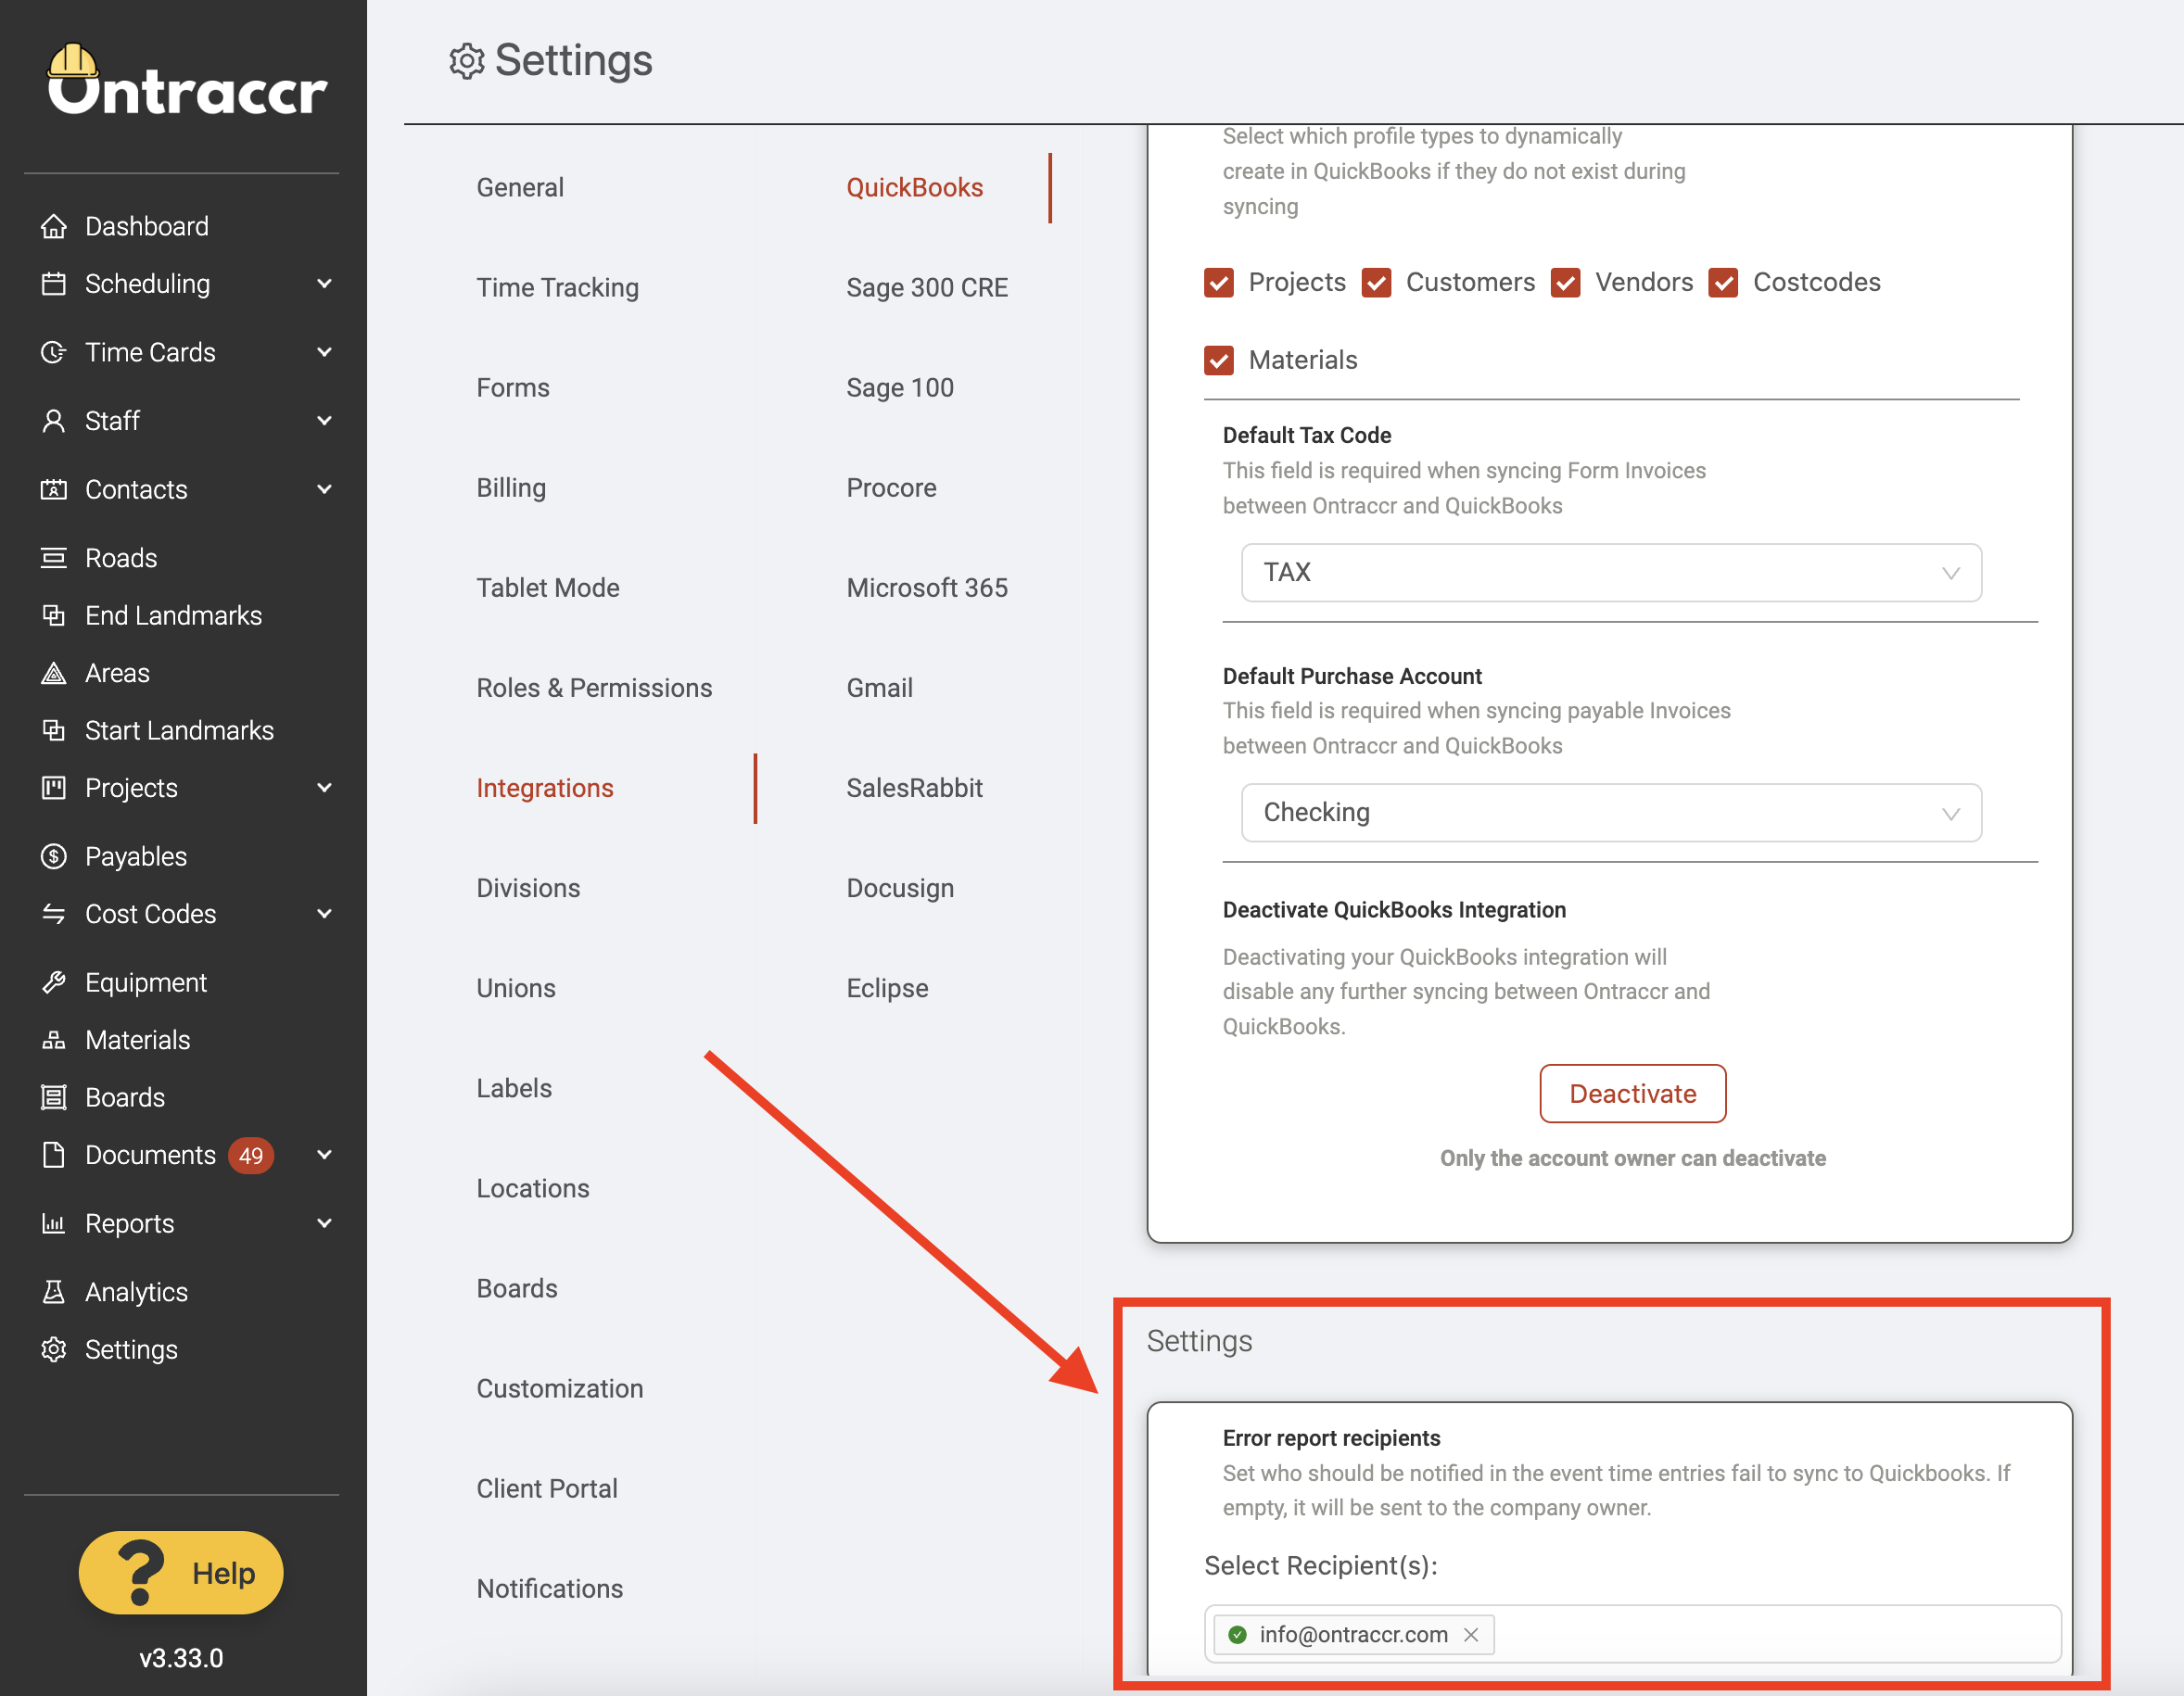Go to Customization settings
Screen dimensions: 2184x1696
[x=559, y=1389]
